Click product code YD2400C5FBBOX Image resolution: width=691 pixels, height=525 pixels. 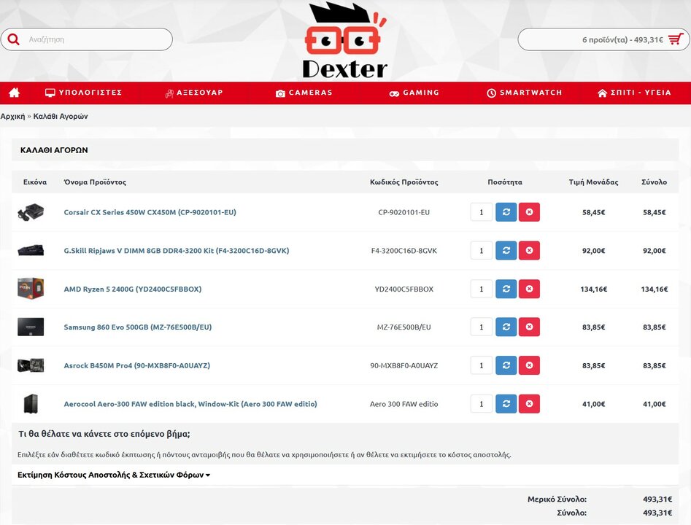click(x=404, y=289)
